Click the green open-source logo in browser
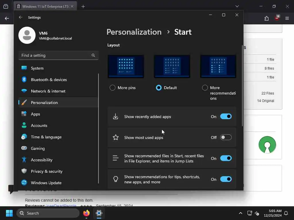 267,145
